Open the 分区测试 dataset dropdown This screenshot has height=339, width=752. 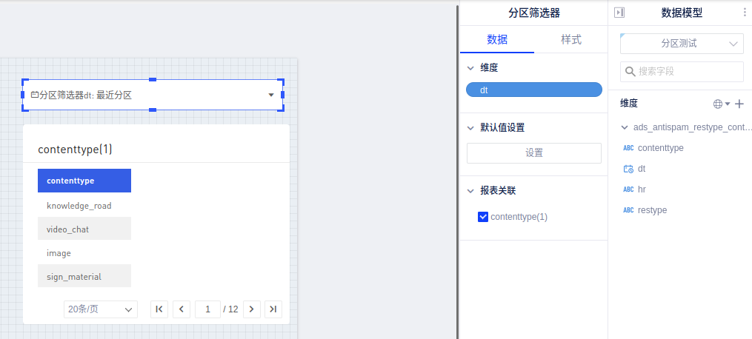point(682,44)
